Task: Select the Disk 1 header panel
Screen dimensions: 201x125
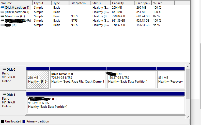Action: (13, 103)
